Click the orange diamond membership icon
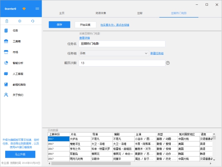222x167 pixels. [24, 9]
